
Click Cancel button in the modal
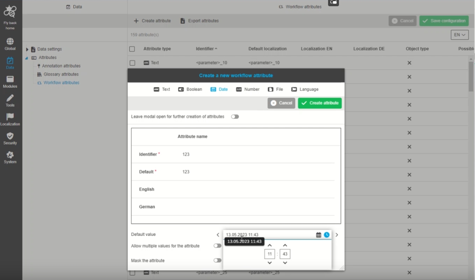coord(281,103)
